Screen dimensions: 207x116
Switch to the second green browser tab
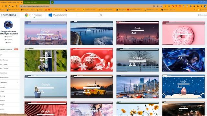37,2
